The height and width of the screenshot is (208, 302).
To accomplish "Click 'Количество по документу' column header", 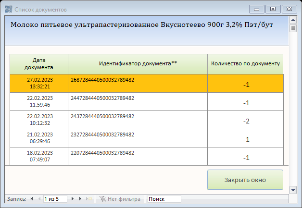I will tap(245, 63).
